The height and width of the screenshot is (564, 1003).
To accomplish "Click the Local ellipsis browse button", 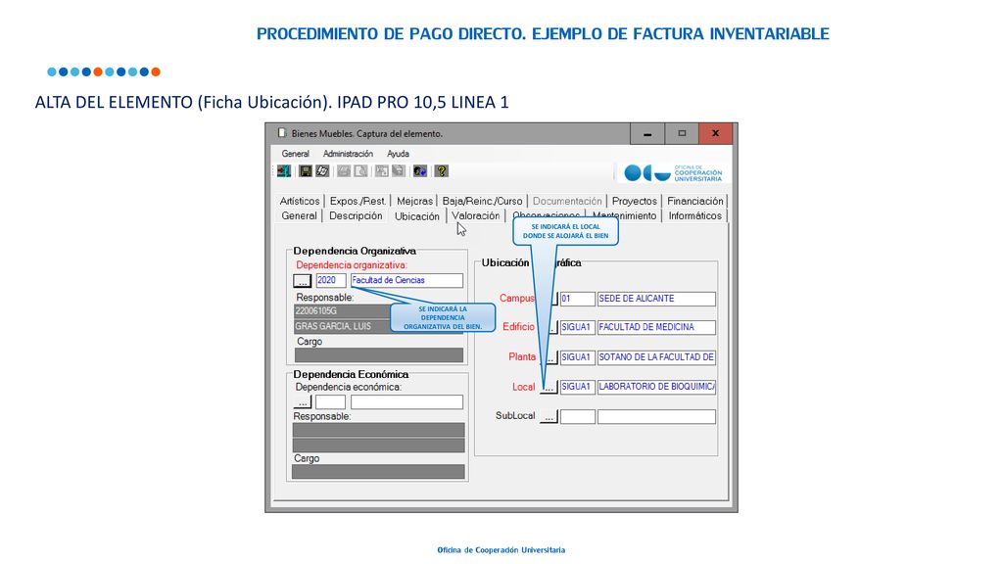I will 549,388.
